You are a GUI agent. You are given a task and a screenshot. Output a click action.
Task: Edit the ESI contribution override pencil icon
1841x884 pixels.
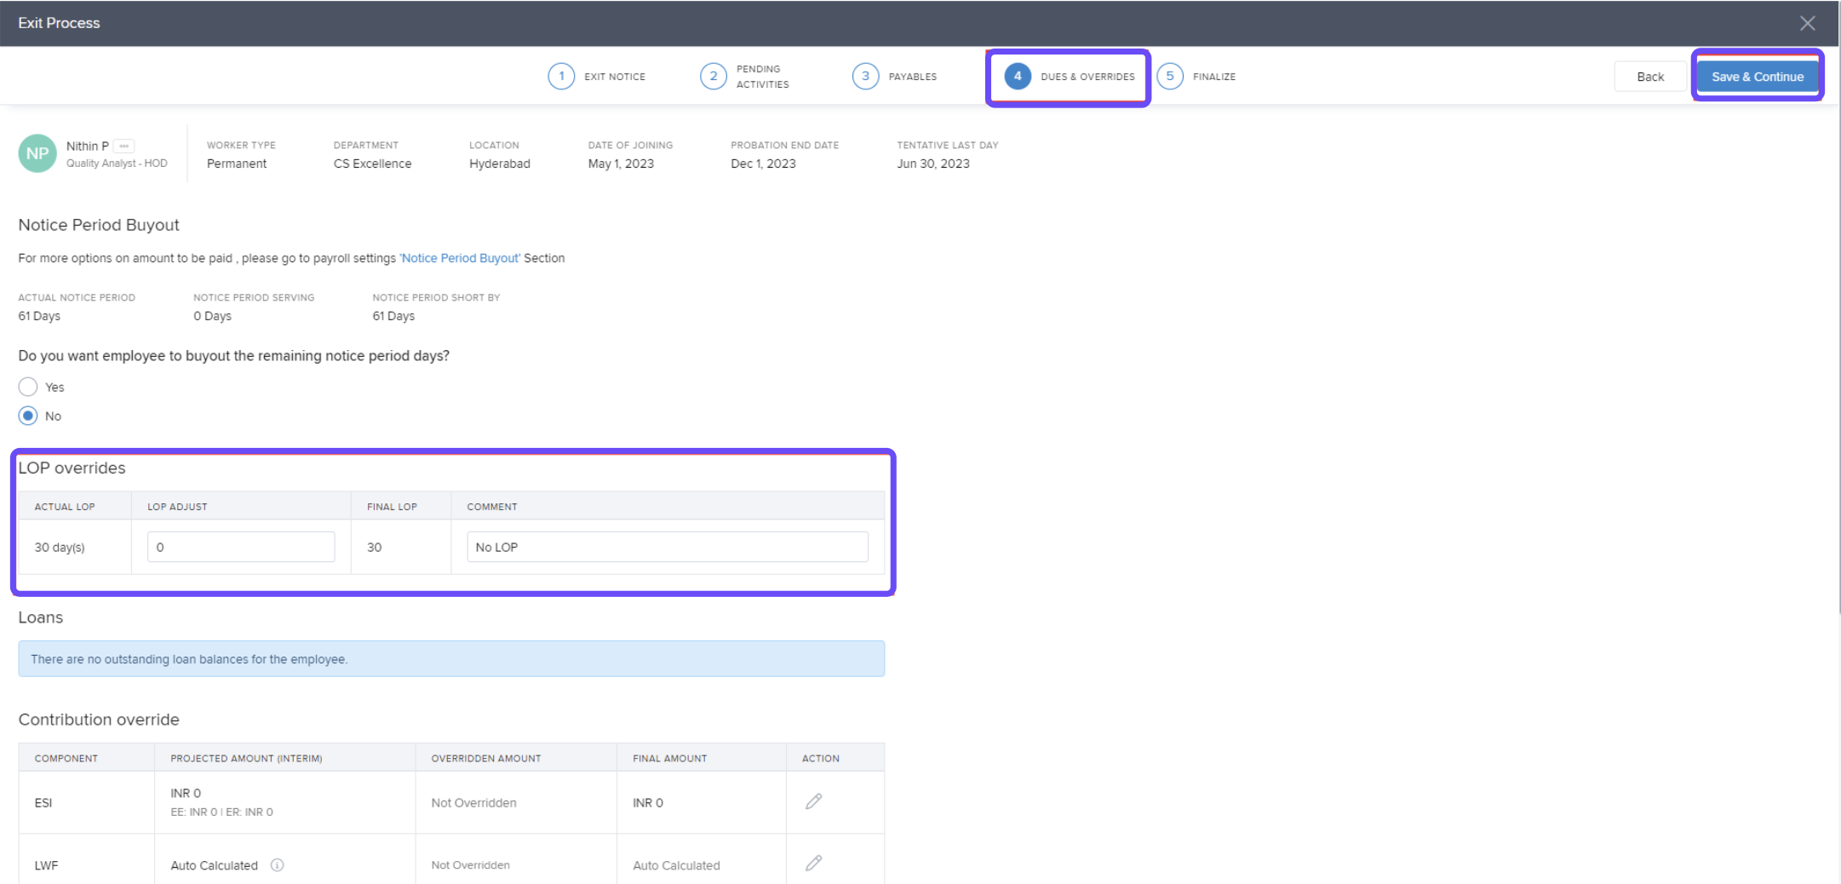click(x=813, y=801)
